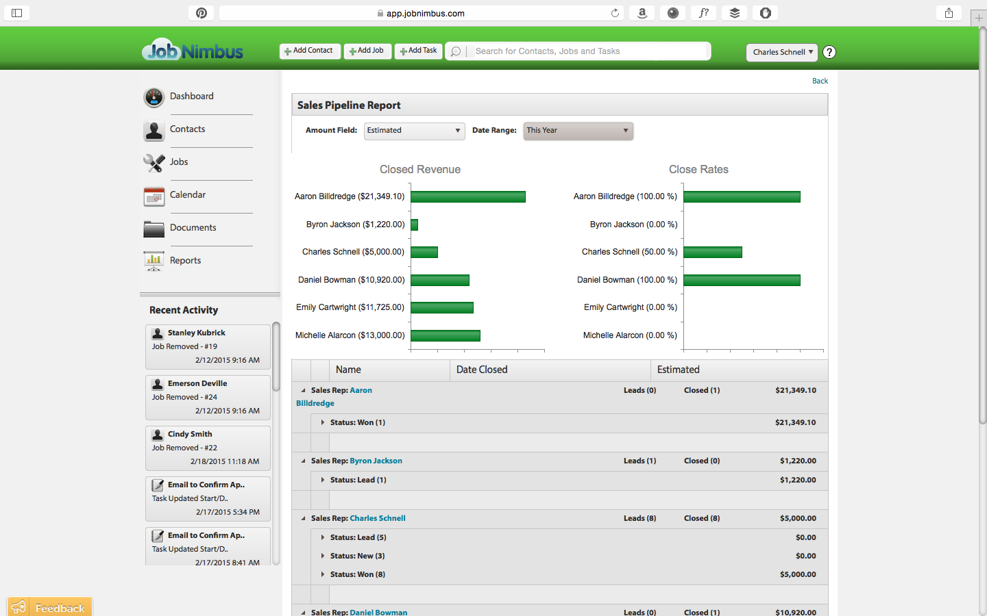Click the Safari sidebar toggle icon
The width and height of the screenshot is (987, 616).
tap(17, 13)
